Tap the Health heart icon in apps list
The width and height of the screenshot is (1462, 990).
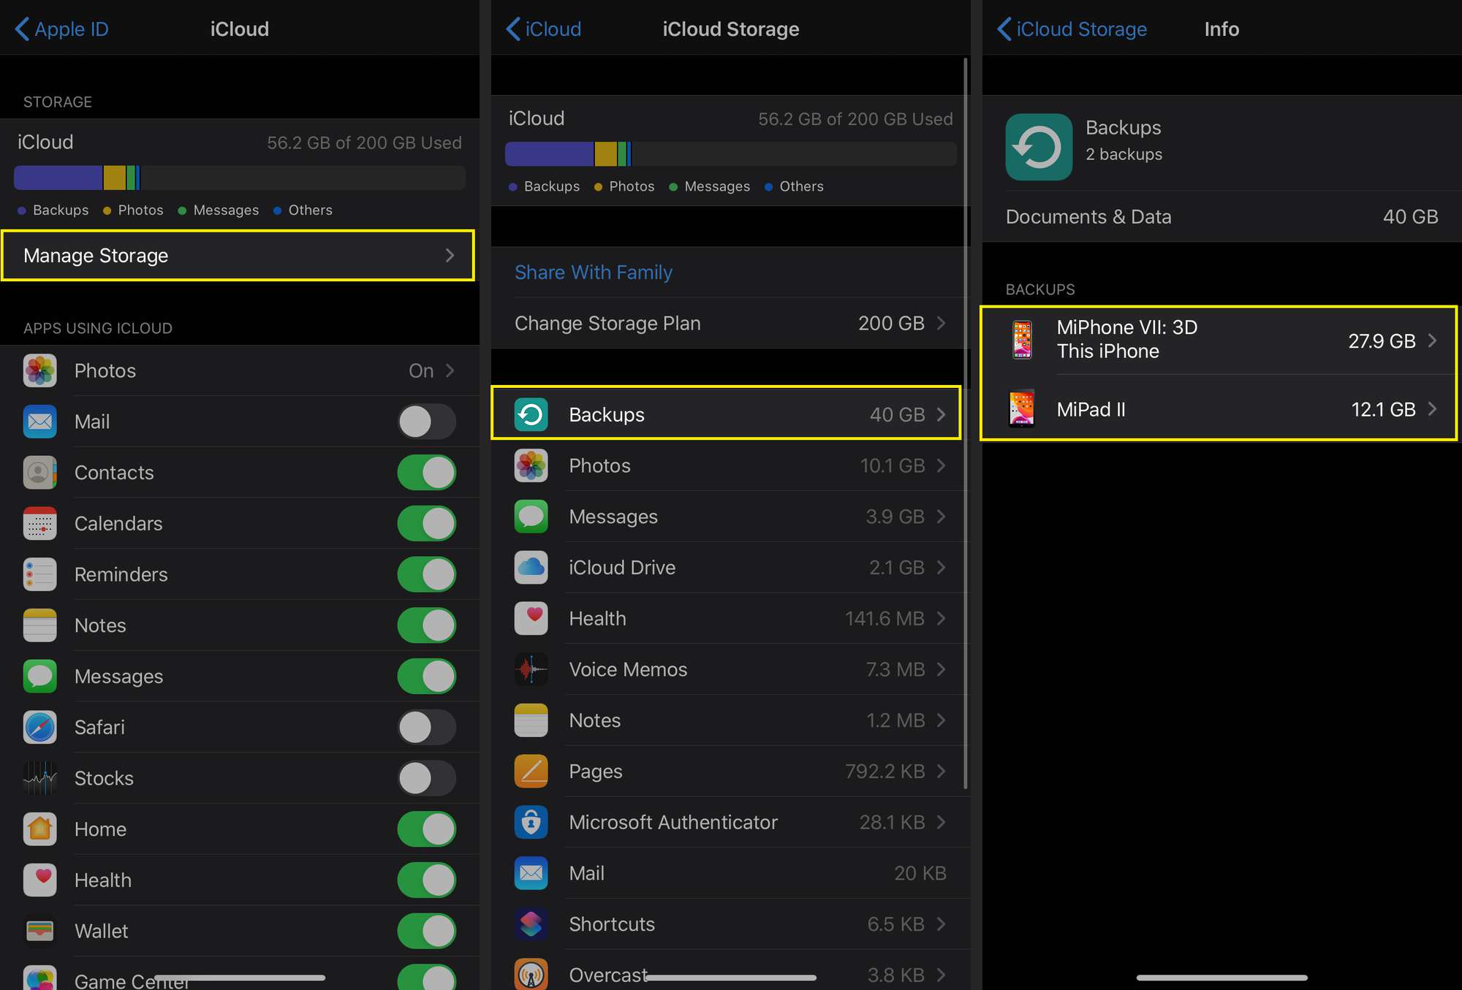39,880
